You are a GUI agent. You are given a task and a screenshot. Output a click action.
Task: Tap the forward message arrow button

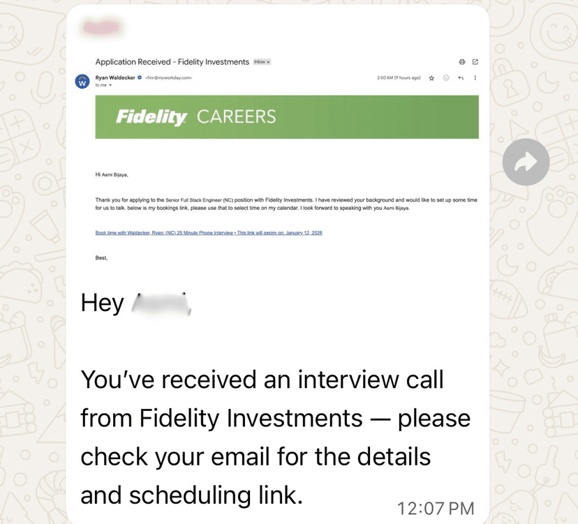pos(526,162)
